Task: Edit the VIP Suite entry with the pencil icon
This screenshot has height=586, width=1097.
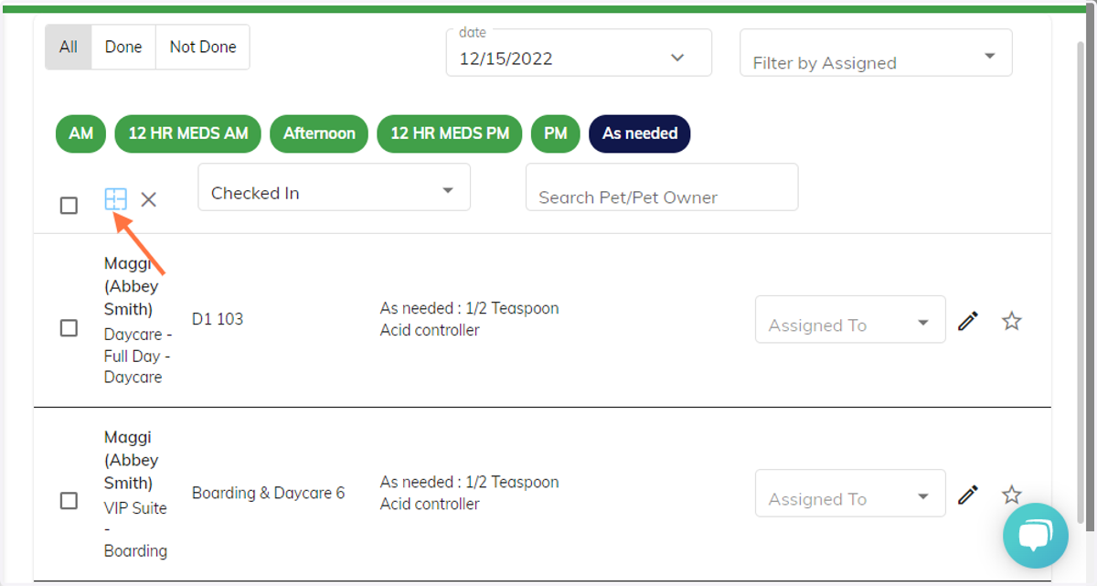Action: [x=968, y=495]
